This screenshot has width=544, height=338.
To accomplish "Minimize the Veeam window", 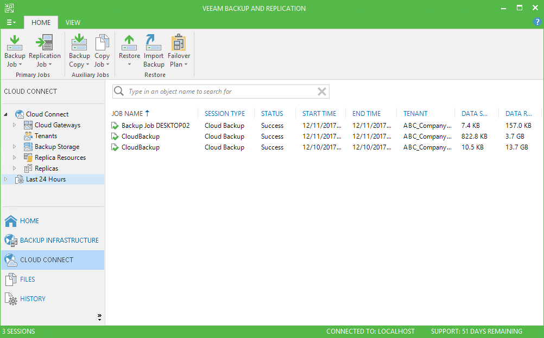I will click(x=503, y=8).
